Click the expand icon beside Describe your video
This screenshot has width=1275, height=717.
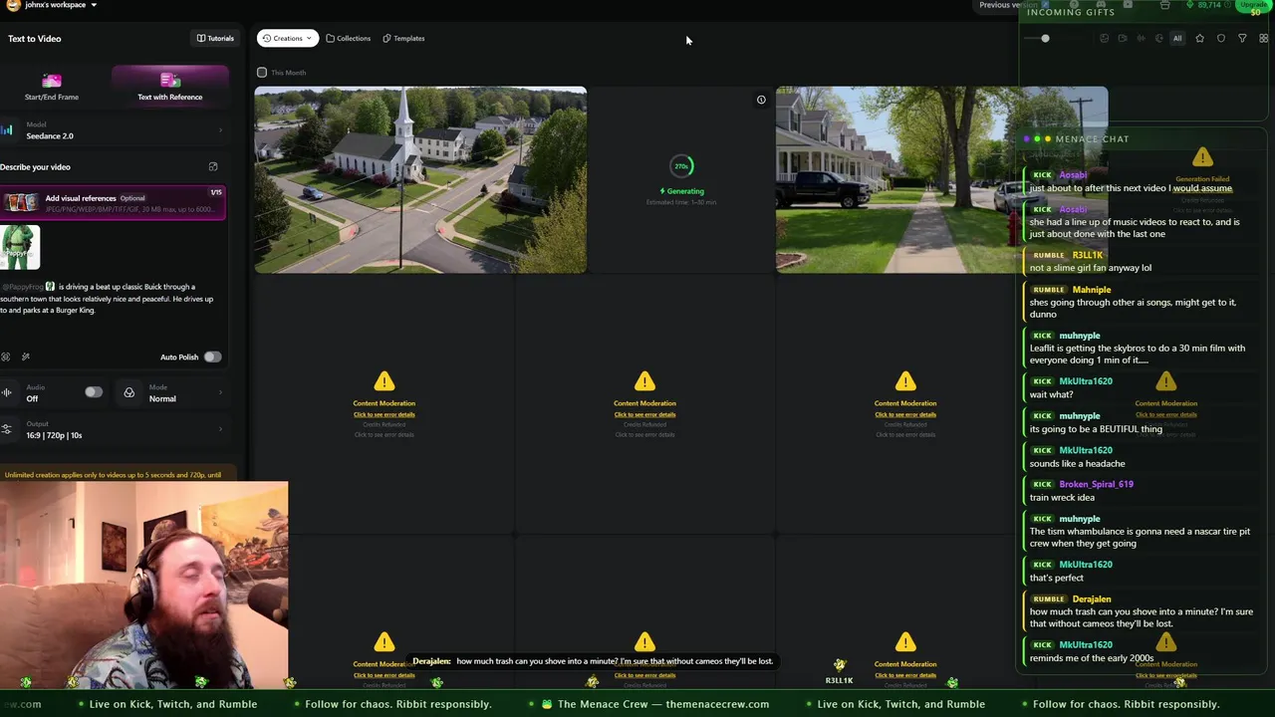(212, 167)
